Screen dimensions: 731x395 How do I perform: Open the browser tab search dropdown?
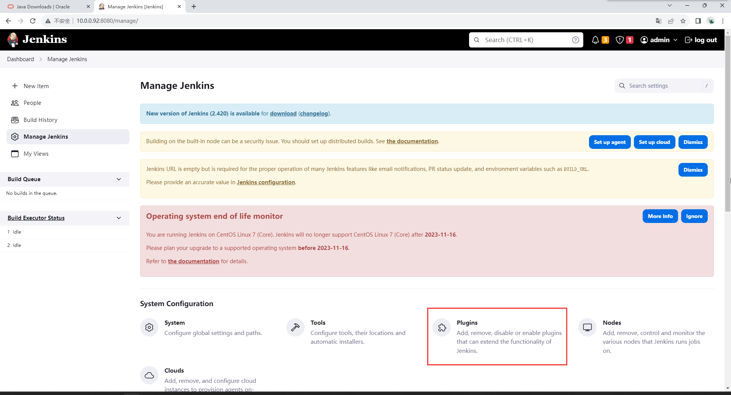point(670,5)
